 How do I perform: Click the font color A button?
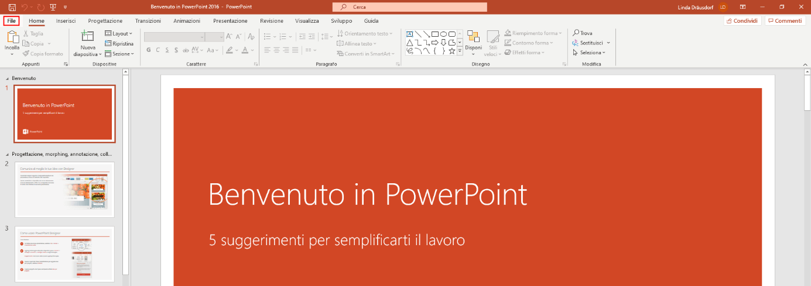(246, 50)
